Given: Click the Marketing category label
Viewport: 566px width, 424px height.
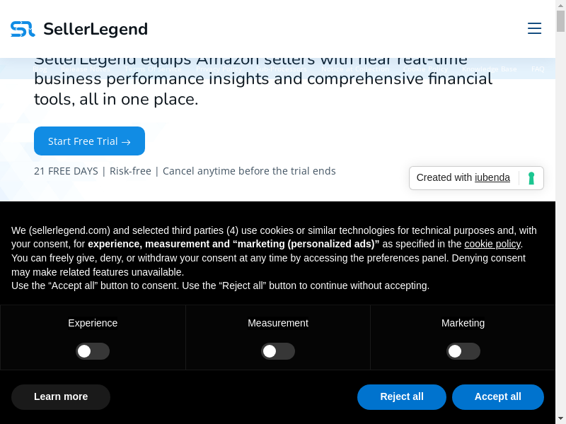Looking at the screenshot, I should pyautogui.click(x=463, y=323).
